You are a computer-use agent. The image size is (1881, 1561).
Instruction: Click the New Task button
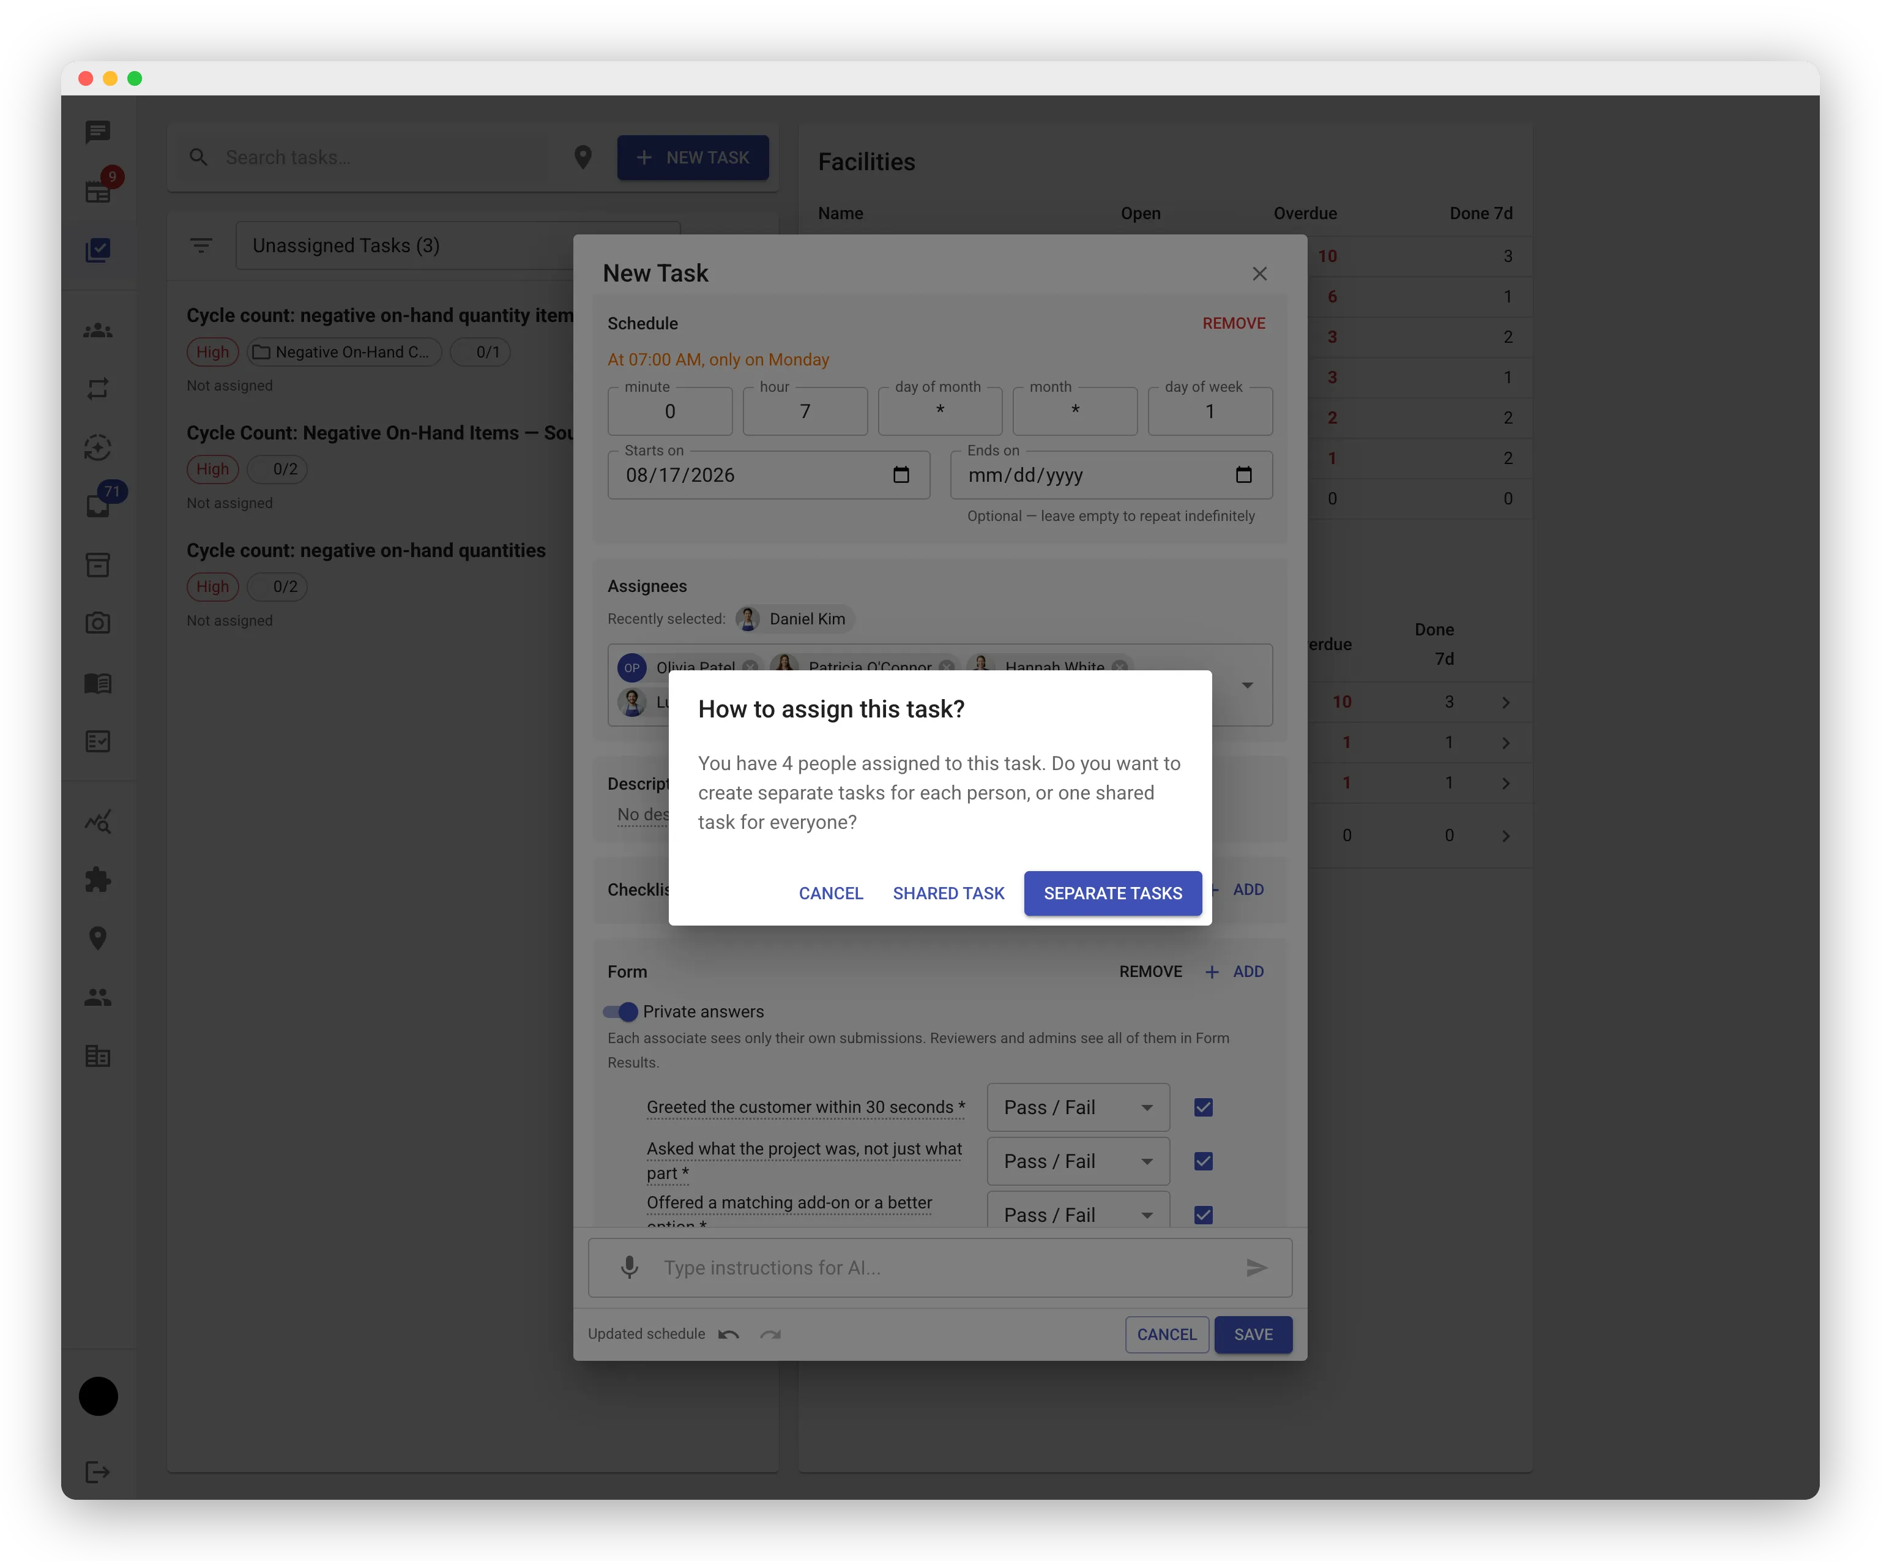point(693,158)
